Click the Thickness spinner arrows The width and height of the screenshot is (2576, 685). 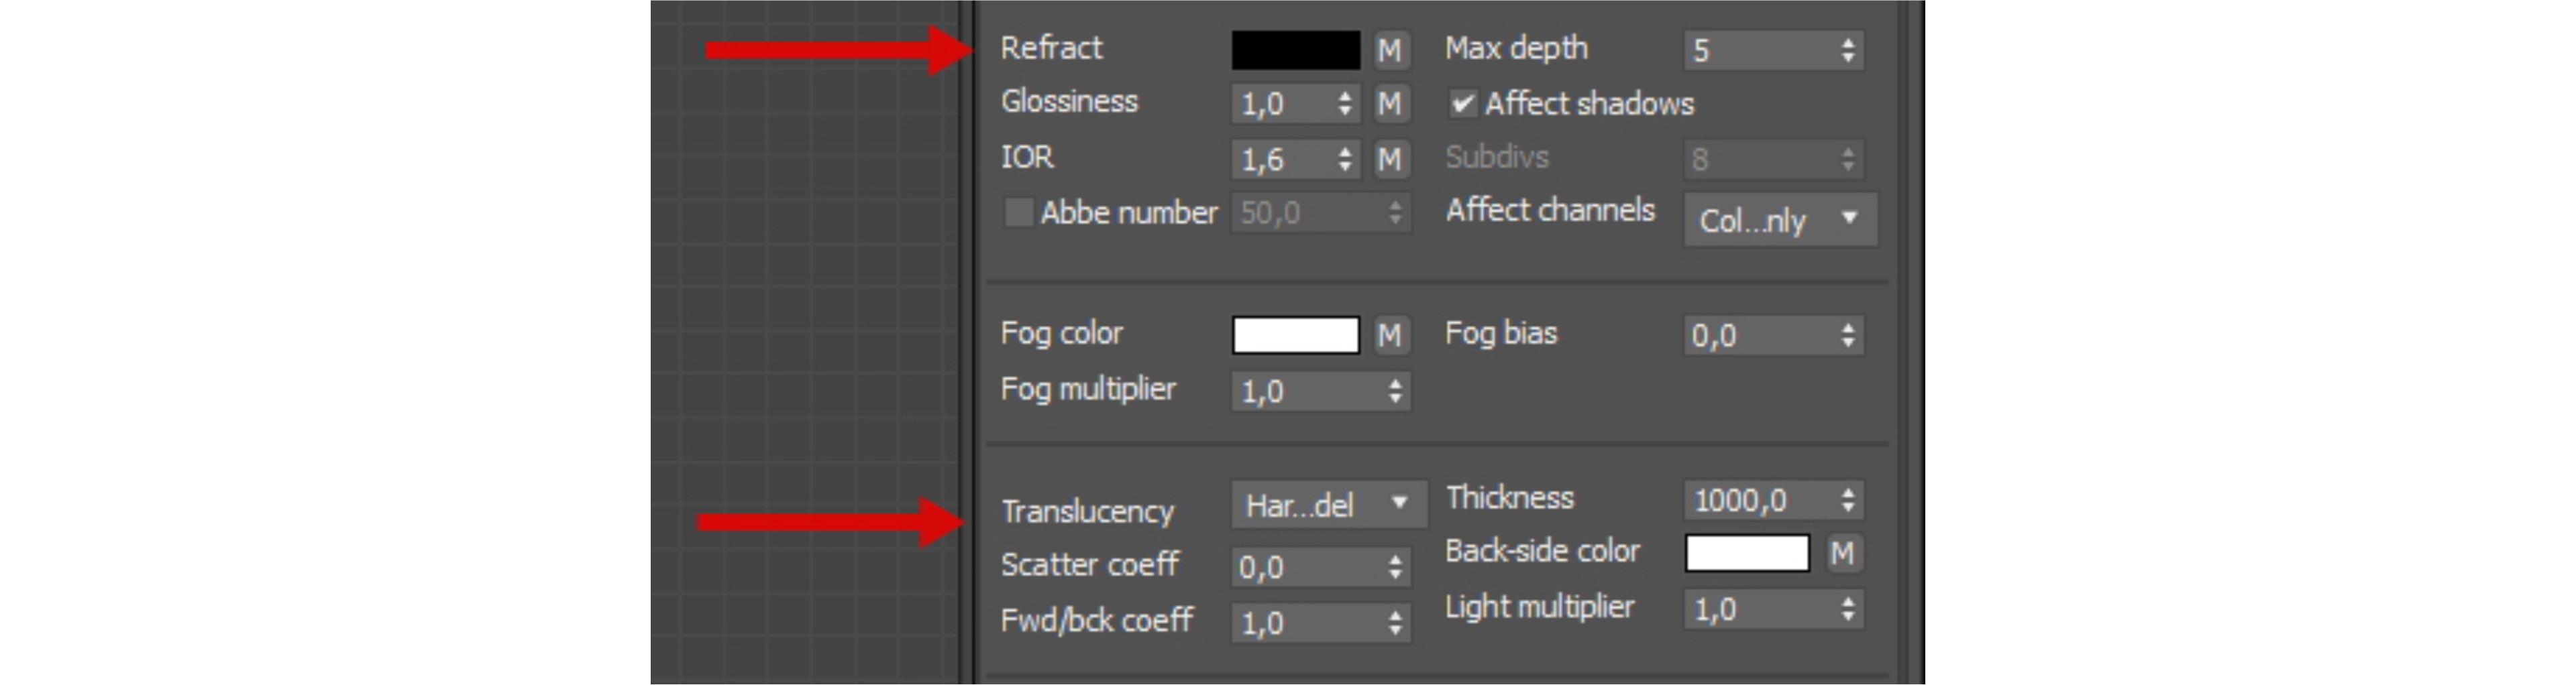click(1848, 499)
